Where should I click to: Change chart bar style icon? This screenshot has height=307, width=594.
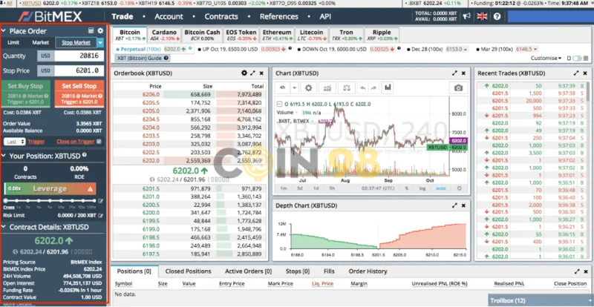pos(388,88)
